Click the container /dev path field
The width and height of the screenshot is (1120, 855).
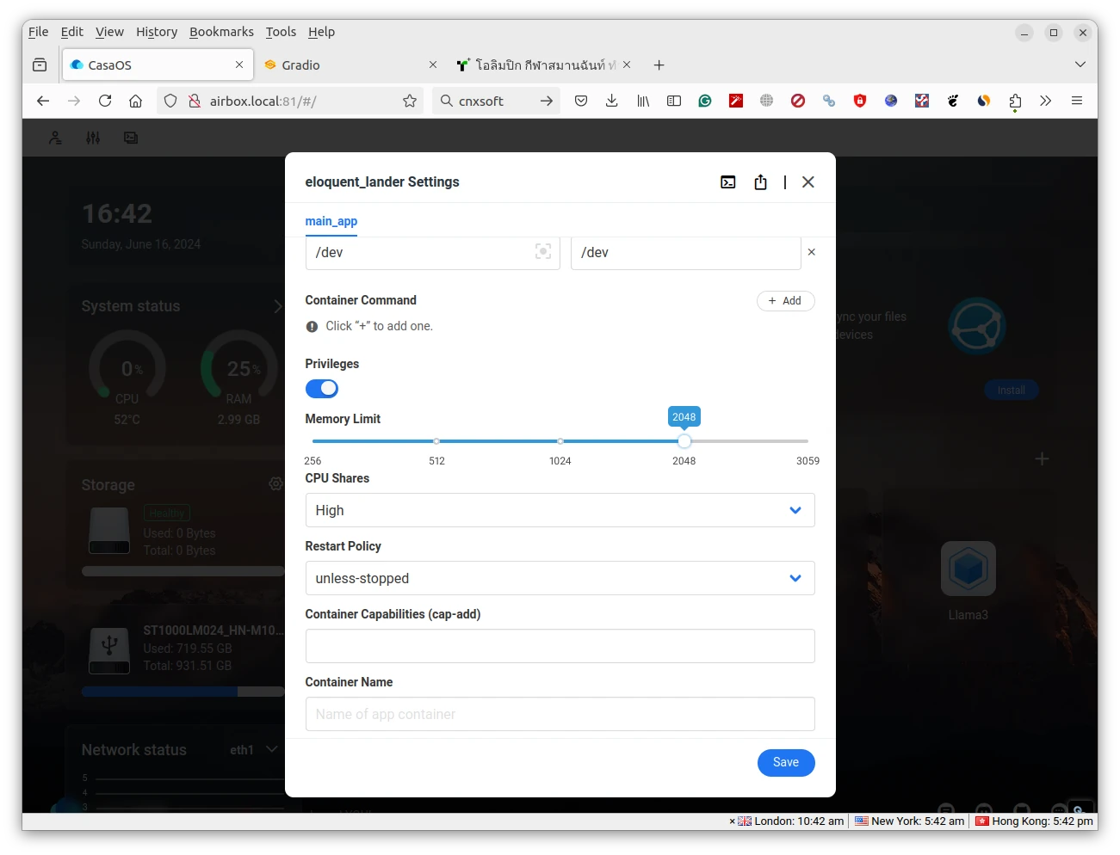coord(686,253)
